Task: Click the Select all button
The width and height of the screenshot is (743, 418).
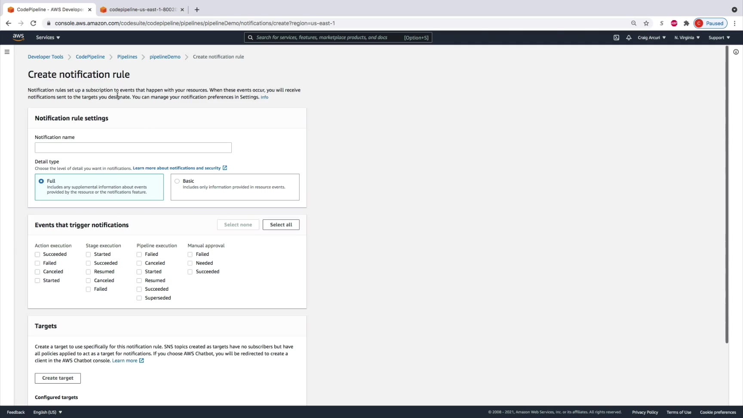Action: (x=281, y=224)
